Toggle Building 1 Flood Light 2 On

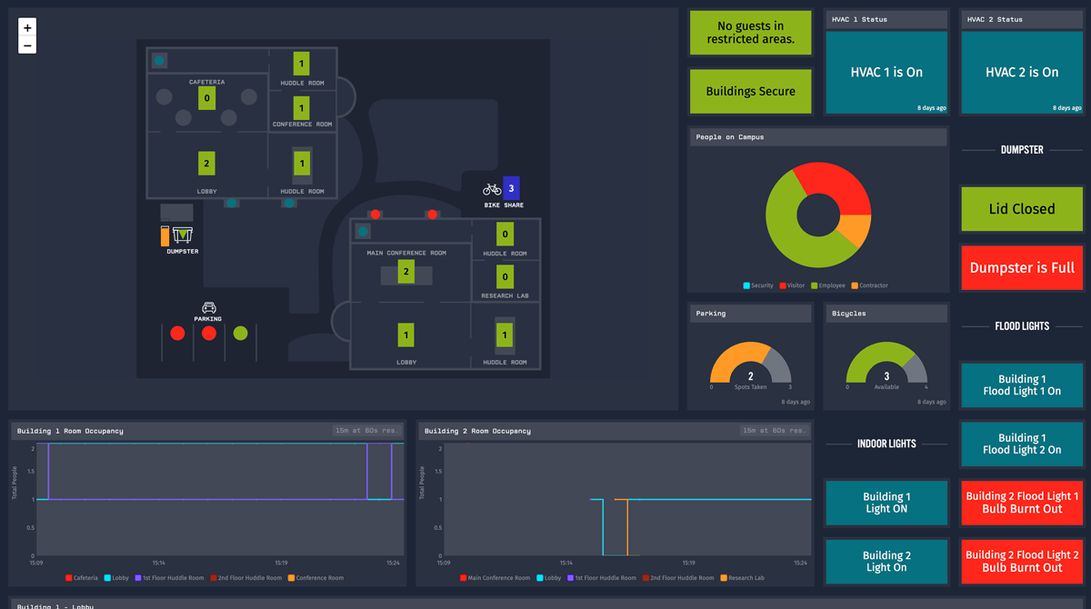coord(1021,444)
